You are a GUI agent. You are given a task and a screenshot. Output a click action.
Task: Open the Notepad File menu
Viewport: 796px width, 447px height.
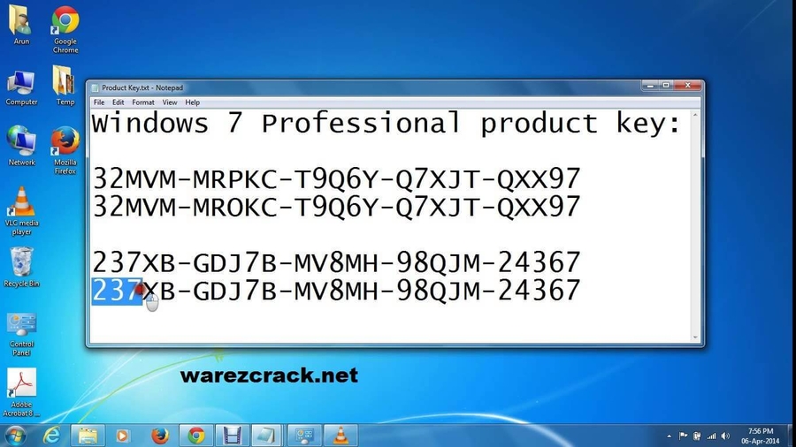[x=99, y=102]
